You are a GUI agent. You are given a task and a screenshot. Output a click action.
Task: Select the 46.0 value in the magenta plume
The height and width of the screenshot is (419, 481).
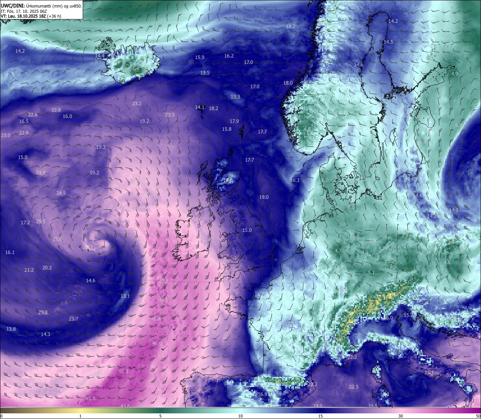[157, 343]
